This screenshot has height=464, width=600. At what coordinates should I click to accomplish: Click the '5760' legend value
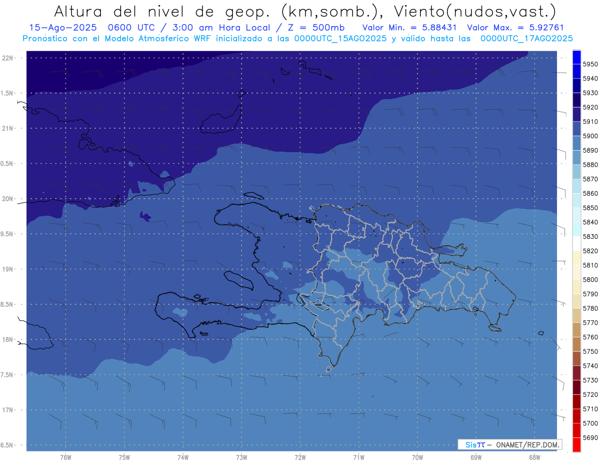(590, 337)
